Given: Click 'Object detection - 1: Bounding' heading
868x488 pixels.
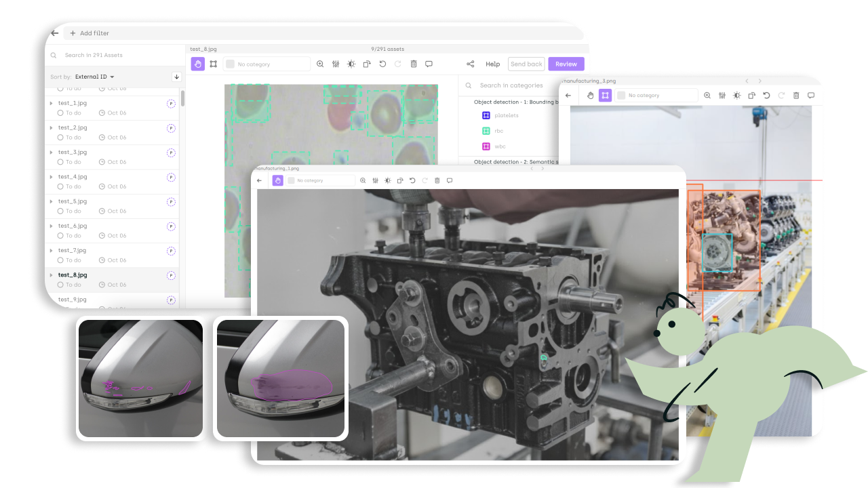Looking at the screenshot, I should coord(515,102).
